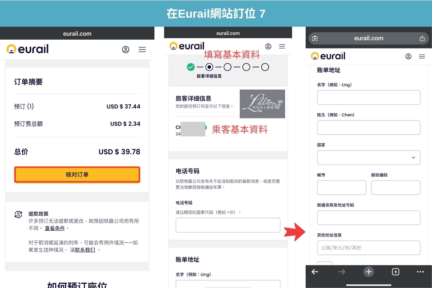Click the 总价 label
Image resolution: width=432 pixels, height=288 pixels.
pos(21,152)
